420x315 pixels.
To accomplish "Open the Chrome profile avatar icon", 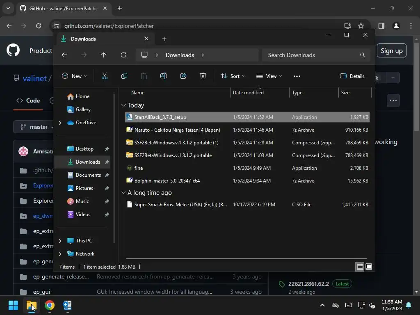I will pyautogui.click(x=396, y=26).
